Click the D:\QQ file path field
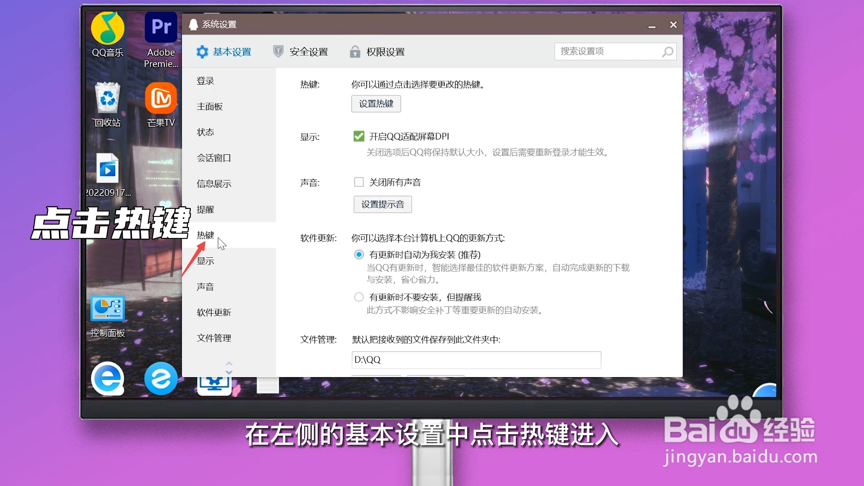Viewport: 864px width, 486px height. (476, 360)
